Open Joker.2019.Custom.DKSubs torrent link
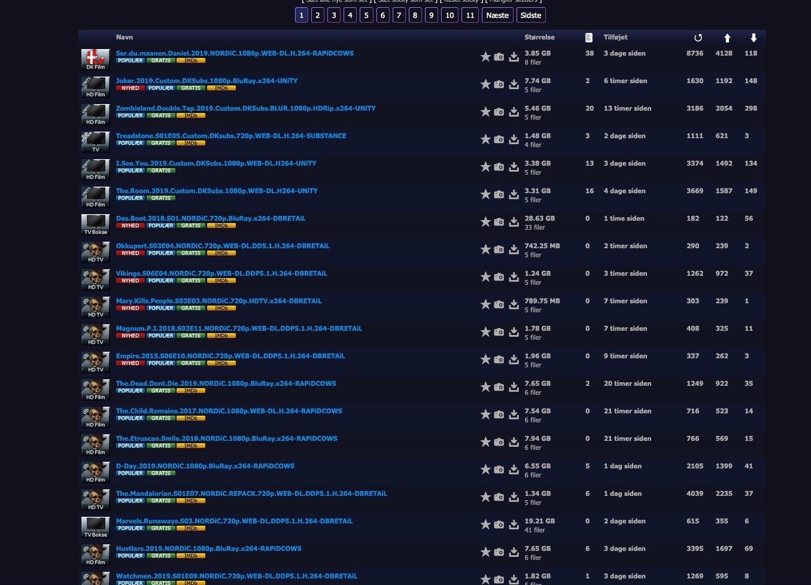811x585 pixels. [x=206, y=81]
